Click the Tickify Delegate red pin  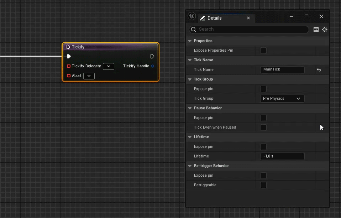pos(69,66)
